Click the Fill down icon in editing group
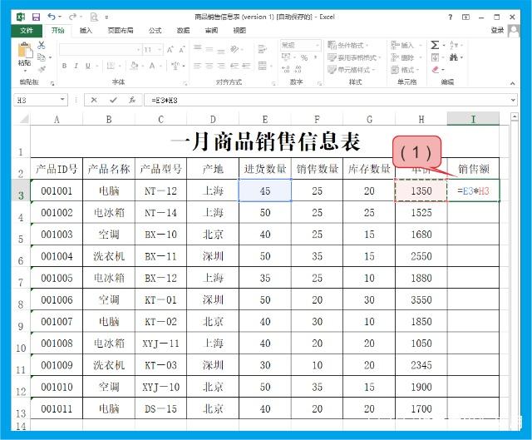 click(436, 57)
